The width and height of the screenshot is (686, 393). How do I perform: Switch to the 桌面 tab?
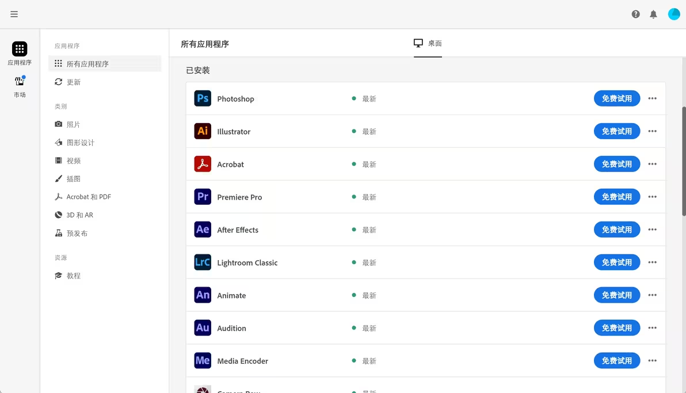(x=428, y=42)
